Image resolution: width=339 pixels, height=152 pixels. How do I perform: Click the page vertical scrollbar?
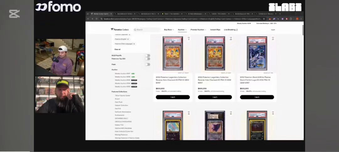point(303,30)
